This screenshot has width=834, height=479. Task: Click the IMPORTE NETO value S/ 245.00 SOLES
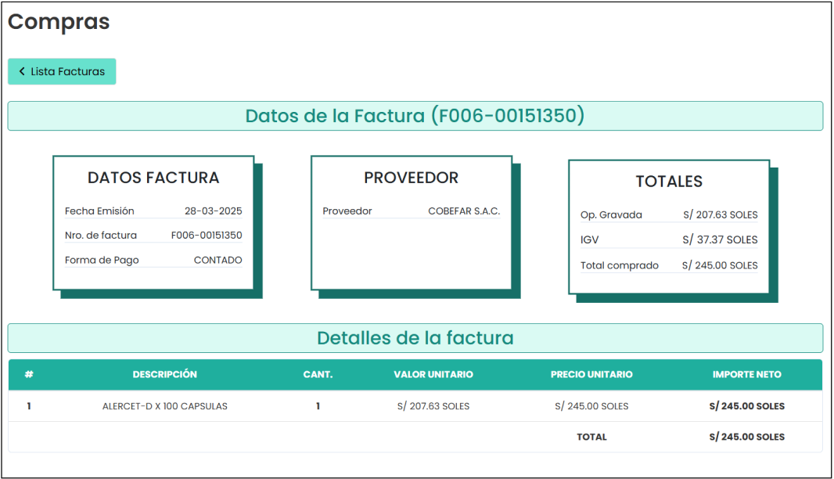pyautogui.click(x=747, y=406)
